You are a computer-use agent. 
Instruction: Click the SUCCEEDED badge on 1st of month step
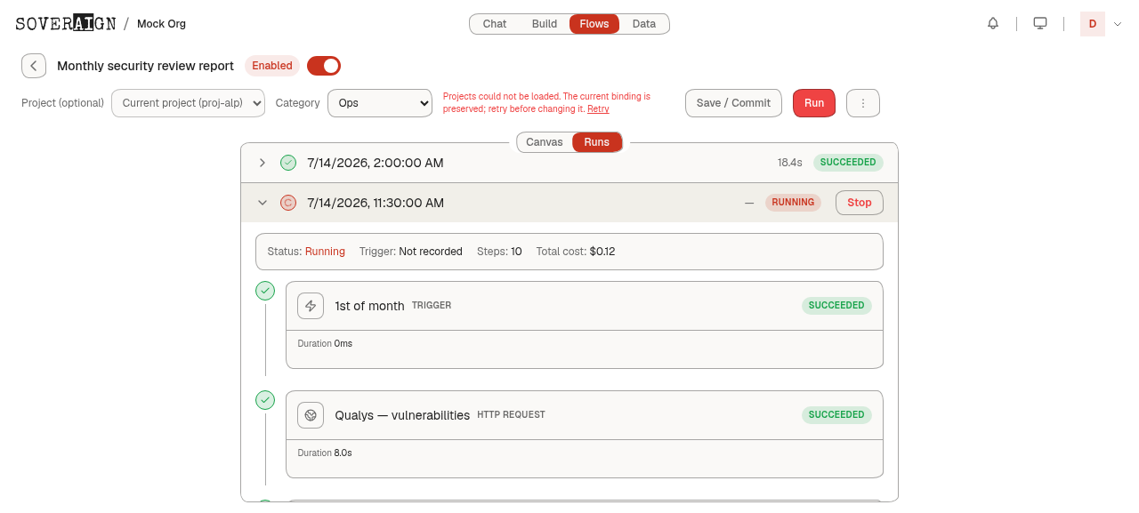point(836,306)
